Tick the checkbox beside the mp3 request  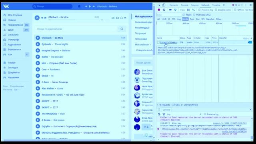click(x=158, y=42)
